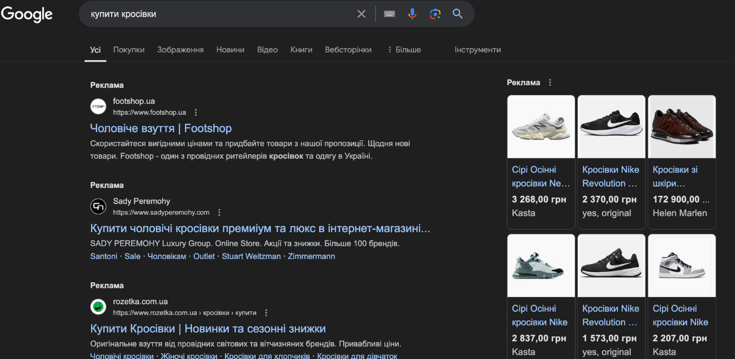This screenshot has height=359, width=735.
Task: Expand the Більше search filters menu
Action: pyautogui.click(x=403, y=50)
